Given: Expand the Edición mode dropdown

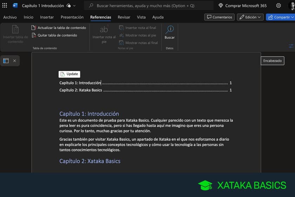Looking at the screenshot, I should [250, 17].
